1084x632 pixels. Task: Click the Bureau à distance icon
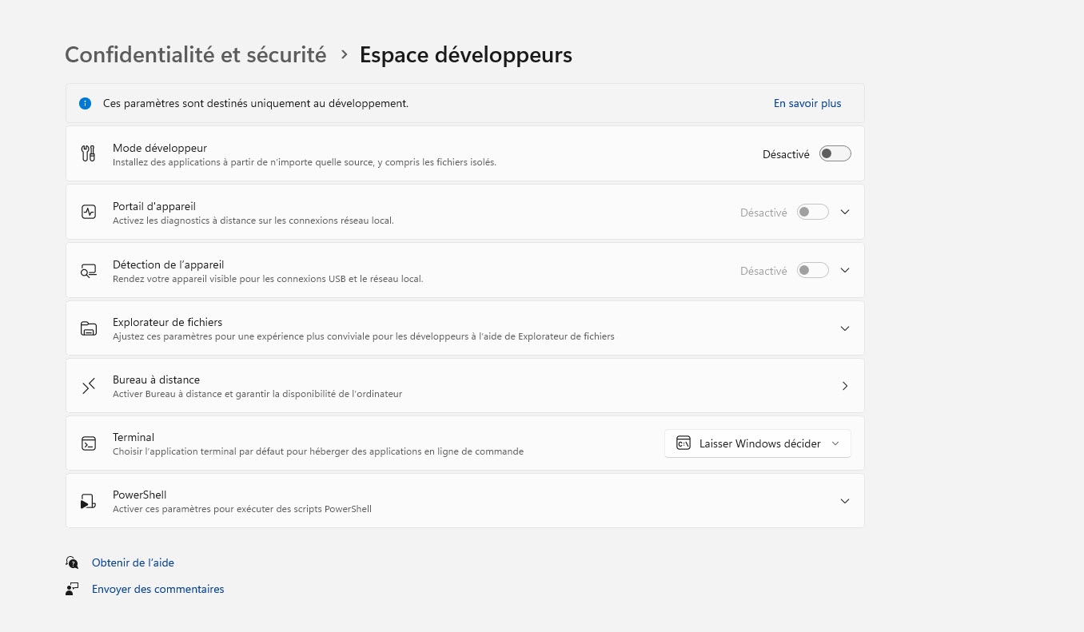pyautogui.click(x=89, y=386)
